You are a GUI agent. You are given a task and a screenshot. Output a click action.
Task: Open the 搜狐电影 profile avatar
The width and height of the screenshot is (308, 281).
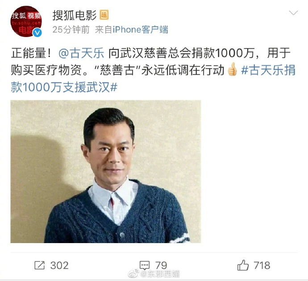(26, 21)
